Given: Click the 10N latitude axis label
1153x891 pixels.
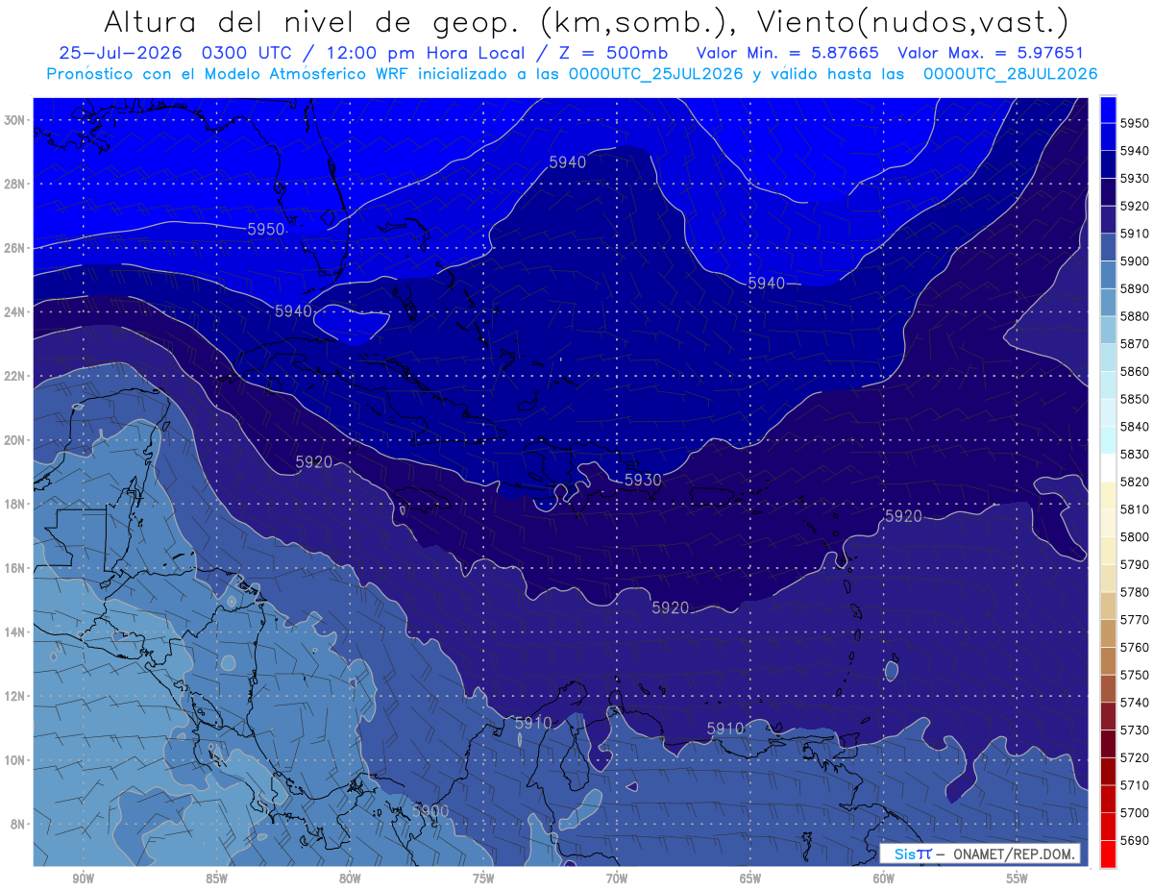Looking at the screenshot, I should [14, 760].
